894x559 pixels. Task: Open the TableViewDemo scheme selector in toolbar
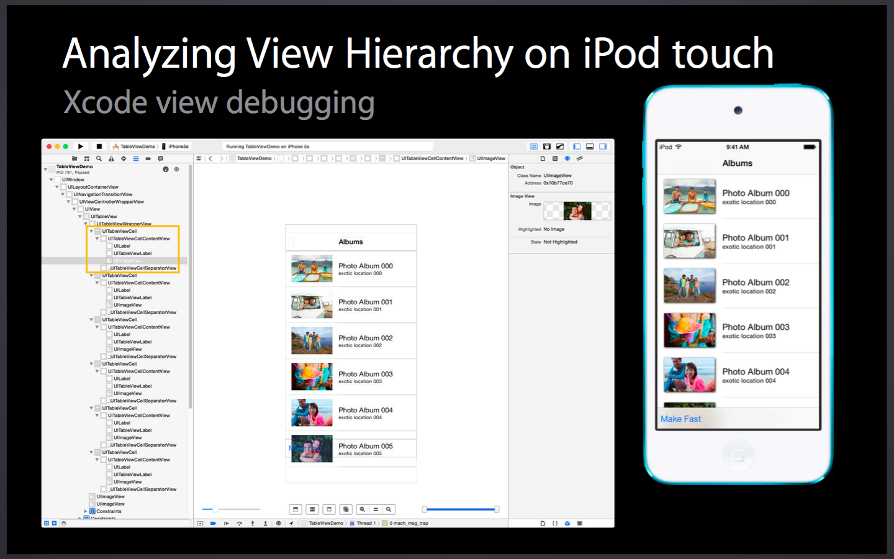[x=134, y=147]
